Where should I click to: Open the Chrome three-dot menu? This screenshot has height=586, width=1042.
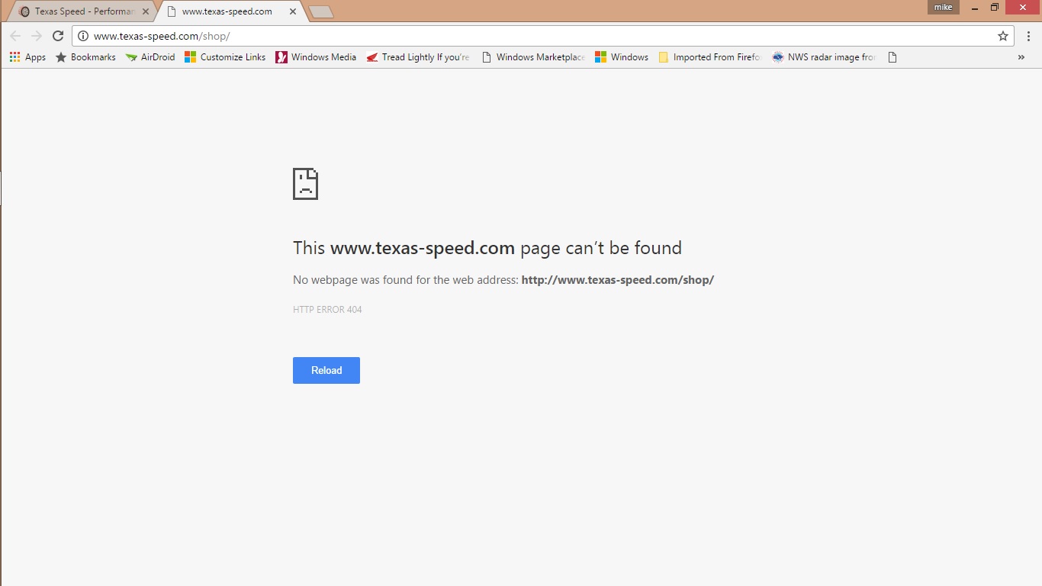(x=1028, y=36)
